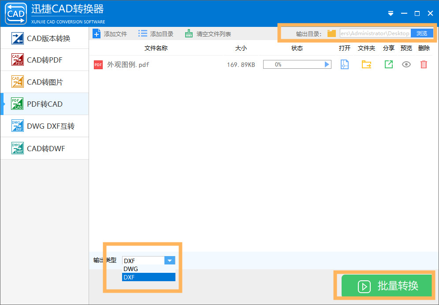Click the CAD版本转换 sidebar icon
Screen dimensions: 439x305
click(17, 38)
